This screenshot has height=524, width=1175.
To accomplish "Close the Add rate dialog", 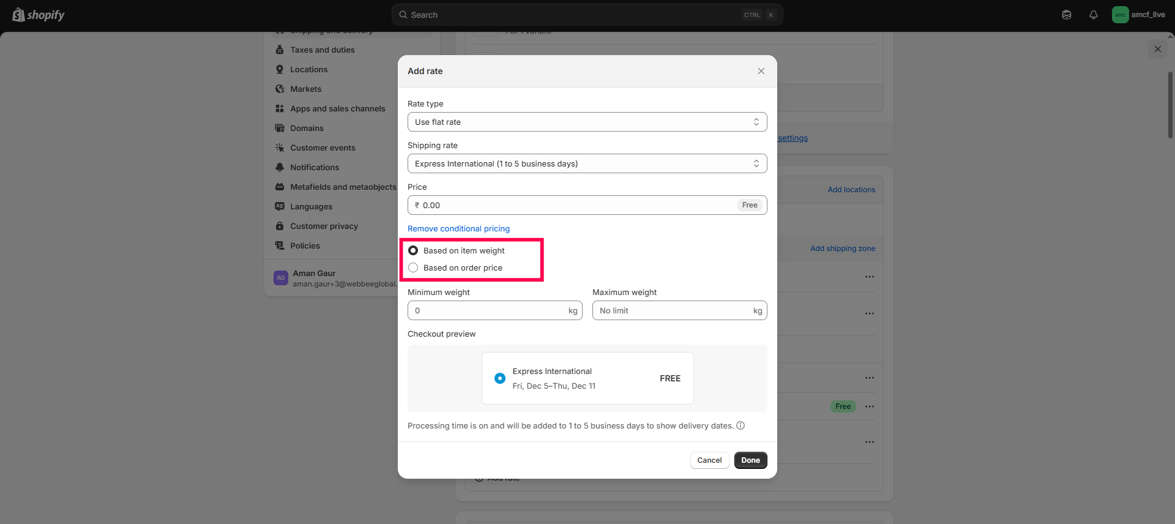I will point(761,71).
